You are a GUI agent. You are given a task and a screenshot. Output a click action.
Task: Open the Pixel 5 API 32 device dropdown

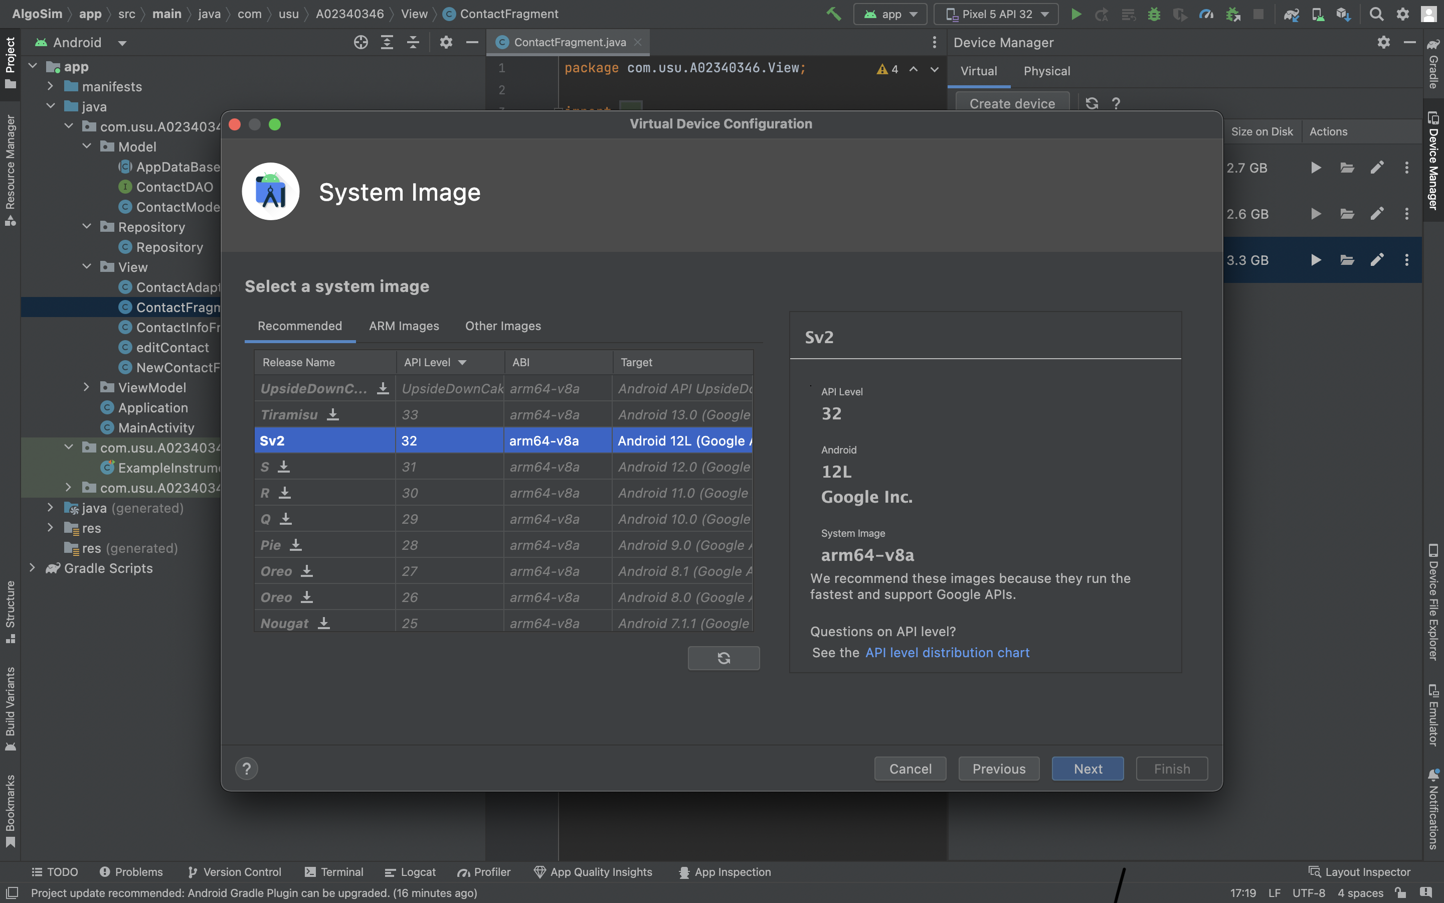coord(996,14)
